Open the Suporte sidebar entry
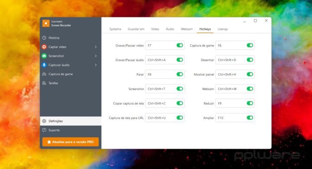312x169 pixels. point(71,130)
